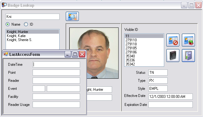Close the LastAccessForm window

pyautogui.click(x=82, y=54)
